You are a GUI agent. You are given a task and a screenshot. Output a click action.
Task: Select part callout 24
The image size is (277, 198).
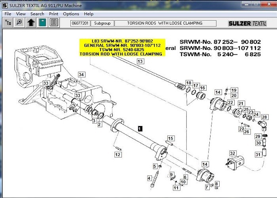(x=256, y=114)
